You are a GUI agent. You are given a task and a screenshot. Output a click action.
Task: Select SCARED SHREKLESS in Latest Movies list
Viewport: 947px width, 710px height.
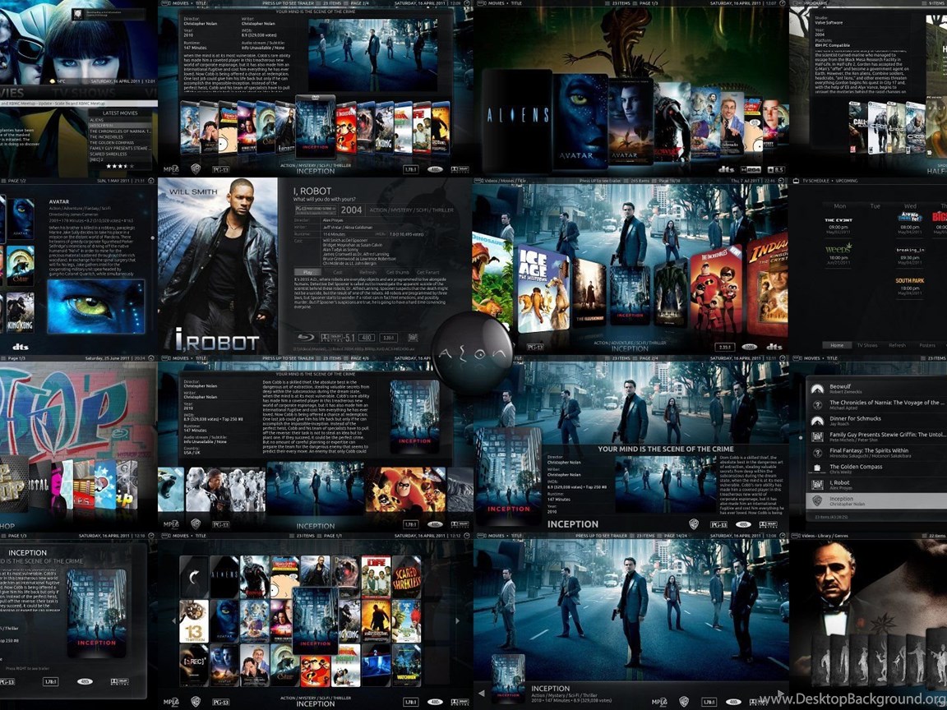tap(119, 154)
